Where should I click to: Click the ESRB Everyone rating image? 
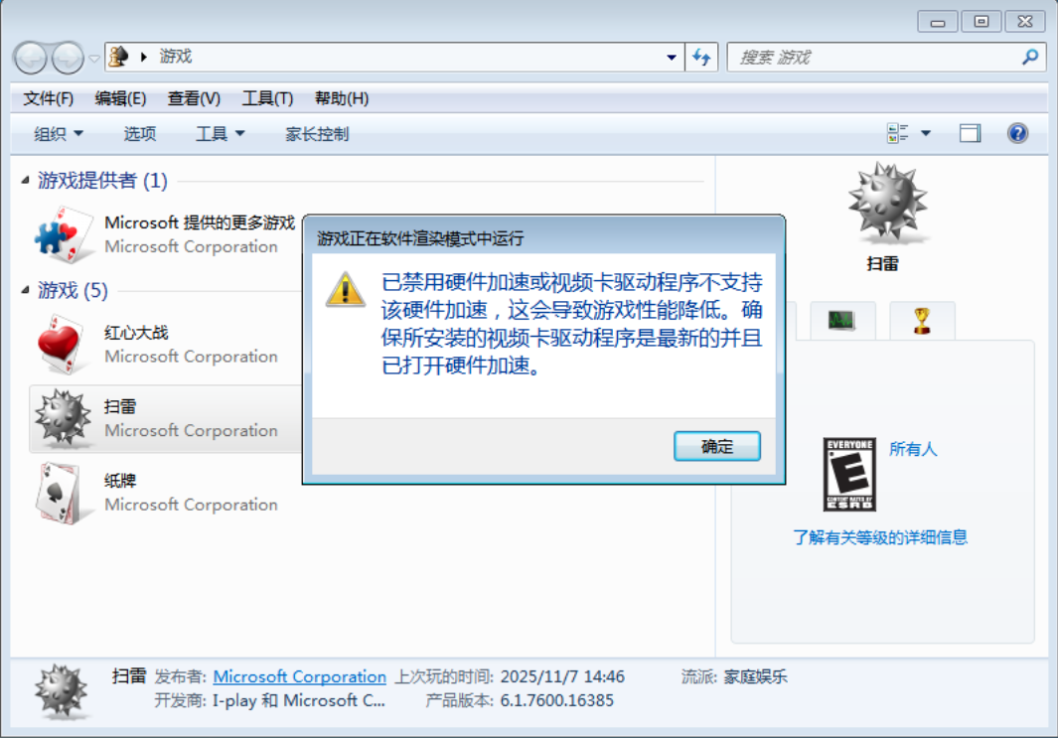[849, 474]
